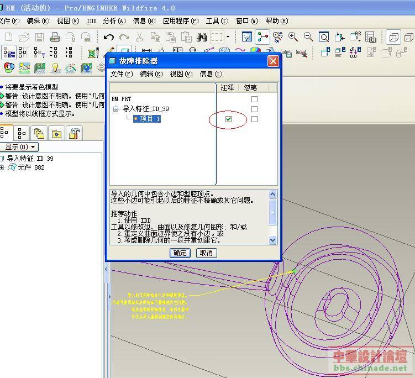Click the color appearance circles icon
The width and height of the screenshot is (415, 378).
point(9,68)
